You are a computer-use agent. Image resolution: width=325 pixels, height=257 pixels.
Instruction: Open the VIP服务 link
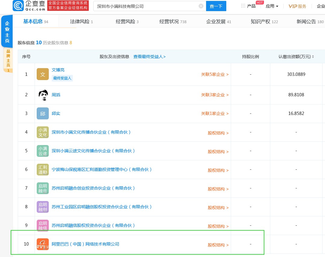pos(297,6)
